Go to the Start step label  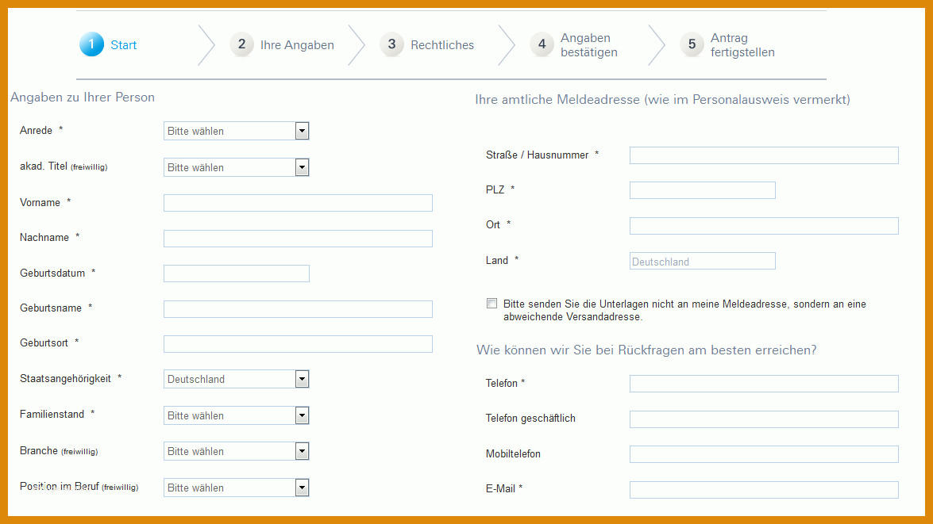[123, 45]
